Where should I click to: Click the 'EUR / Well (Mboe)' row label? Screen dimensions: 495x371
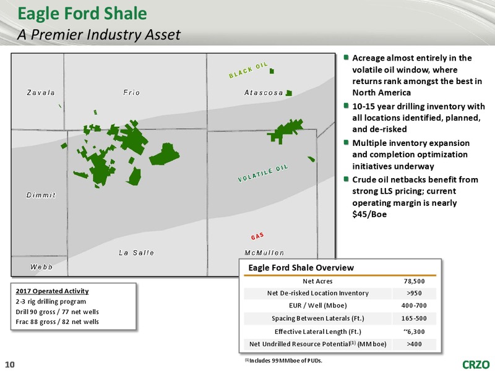tap(318, 305)
